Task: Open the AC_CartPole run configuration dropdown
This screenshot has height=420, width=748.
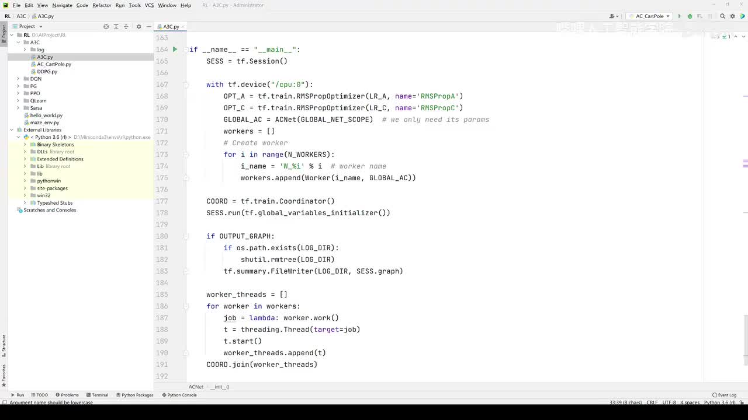Action: (x=649, y=16)
